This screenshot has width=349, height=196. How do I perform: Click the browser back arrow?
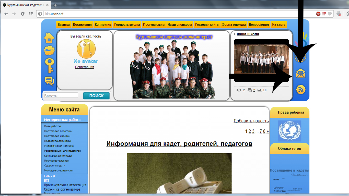point(6,14)
